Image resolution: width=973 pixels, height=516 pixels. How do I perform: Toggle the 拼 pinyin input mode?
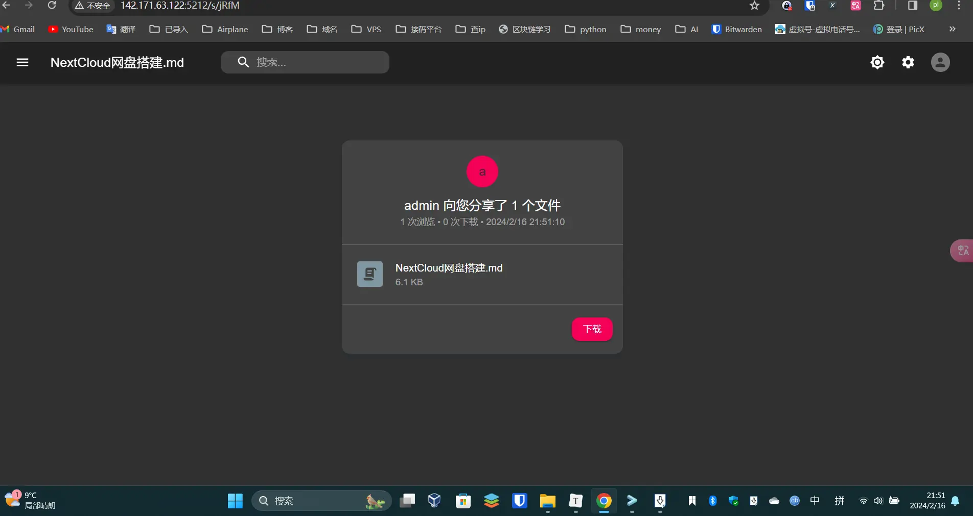tap(840, 501)
